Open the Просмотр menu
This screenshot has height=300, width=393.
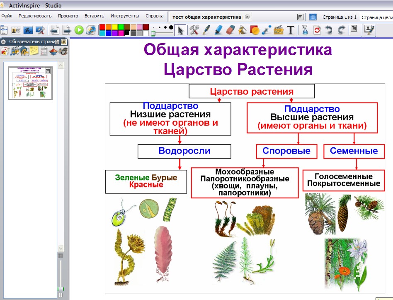coord(68,16)
